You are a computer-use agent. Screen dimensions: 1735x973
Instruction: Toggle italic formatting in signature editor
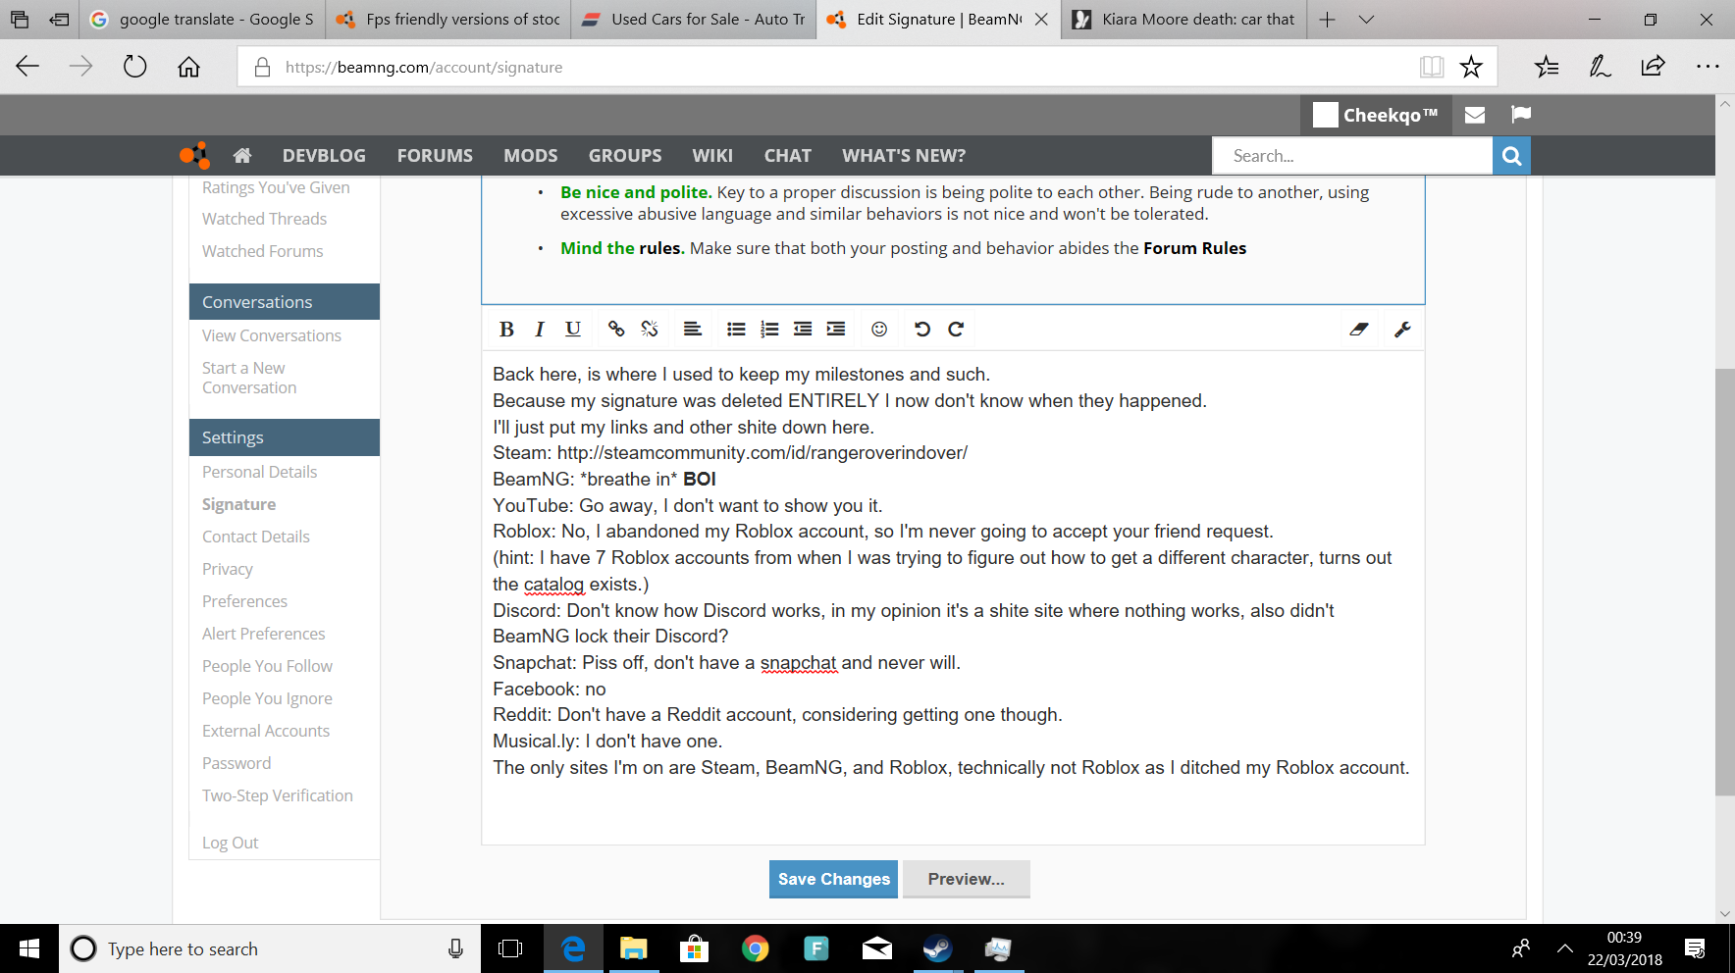pos(539,330)
